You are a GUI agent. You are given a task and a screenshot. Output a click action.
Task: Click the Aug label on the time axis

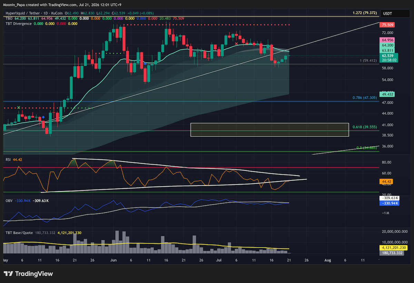point(327,261)
